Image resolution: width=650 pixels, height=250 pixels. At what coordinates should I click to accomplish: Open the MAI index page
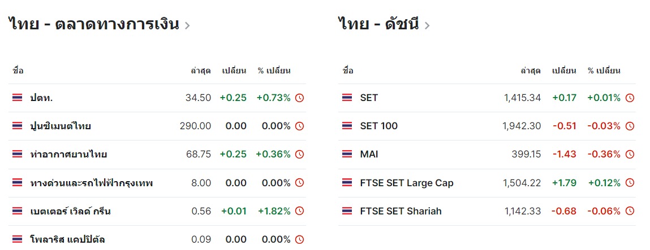tap(369, 154)
